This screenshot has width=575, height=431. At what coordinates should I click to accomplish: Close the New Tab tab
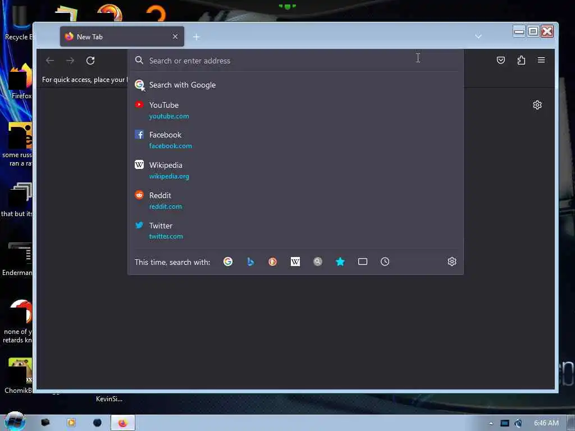(x=175, y=36)
